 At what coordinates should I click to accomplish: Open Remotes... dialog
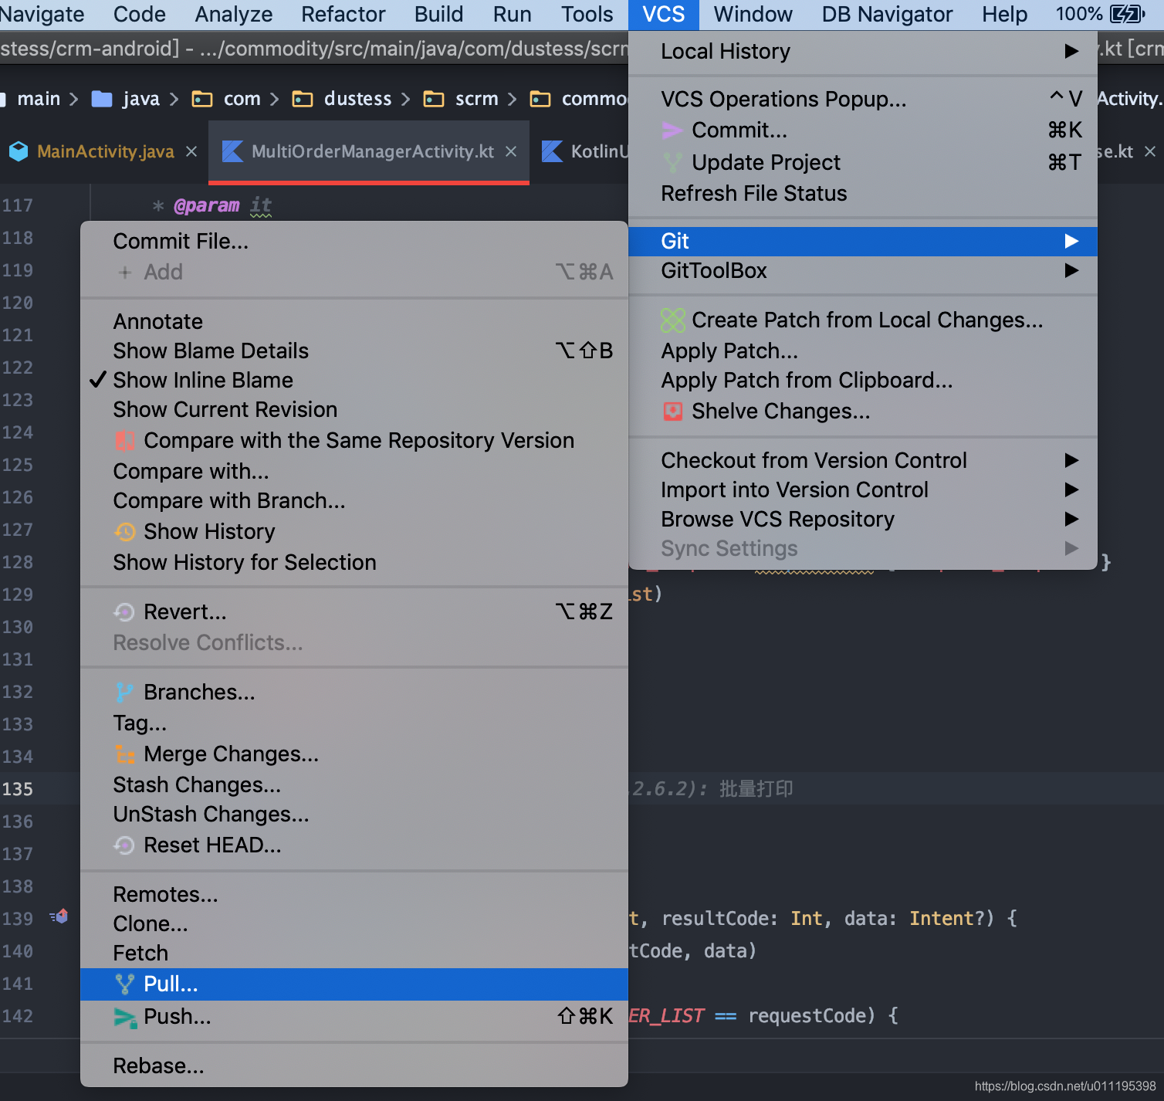[354, 894]
